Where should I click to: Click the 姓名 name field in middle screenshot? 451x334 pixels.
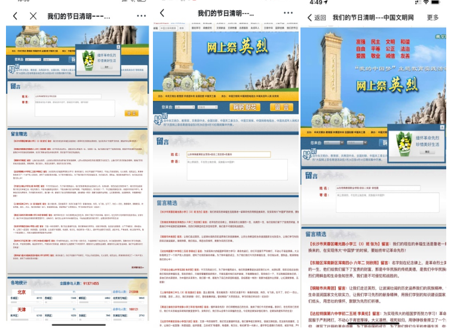227,154
